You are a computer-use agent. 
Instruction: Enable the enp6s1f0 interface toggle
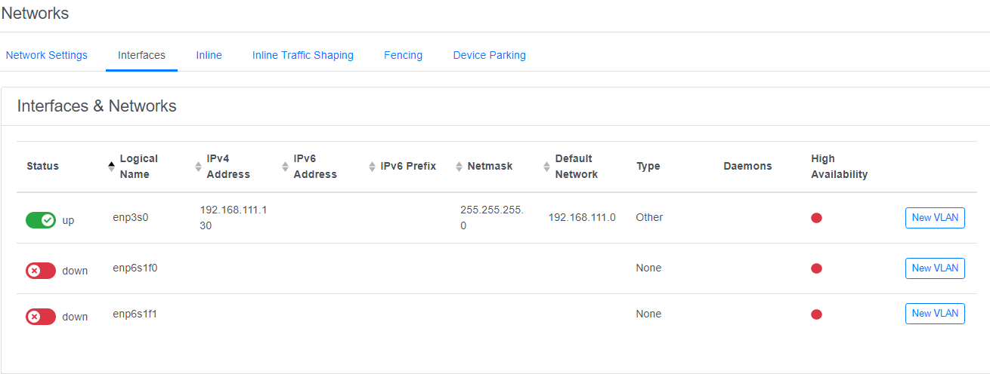pyautogui.click(x=41, y=271)
